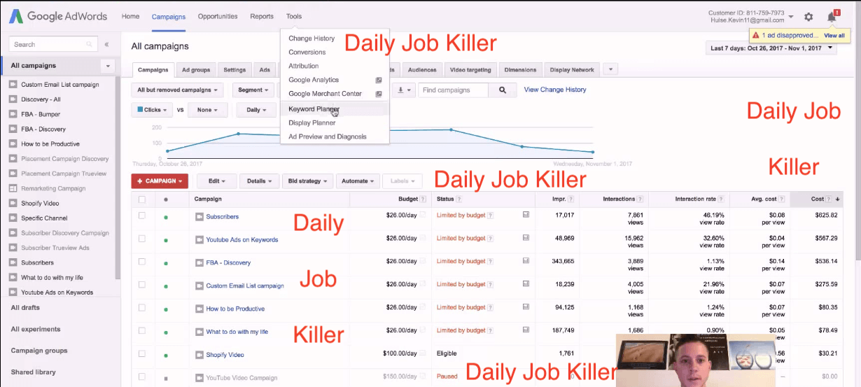Viewport: 861px width, 387px height.
Task: Switch to the Ad groups tab
Action: (x=196, y=70)
